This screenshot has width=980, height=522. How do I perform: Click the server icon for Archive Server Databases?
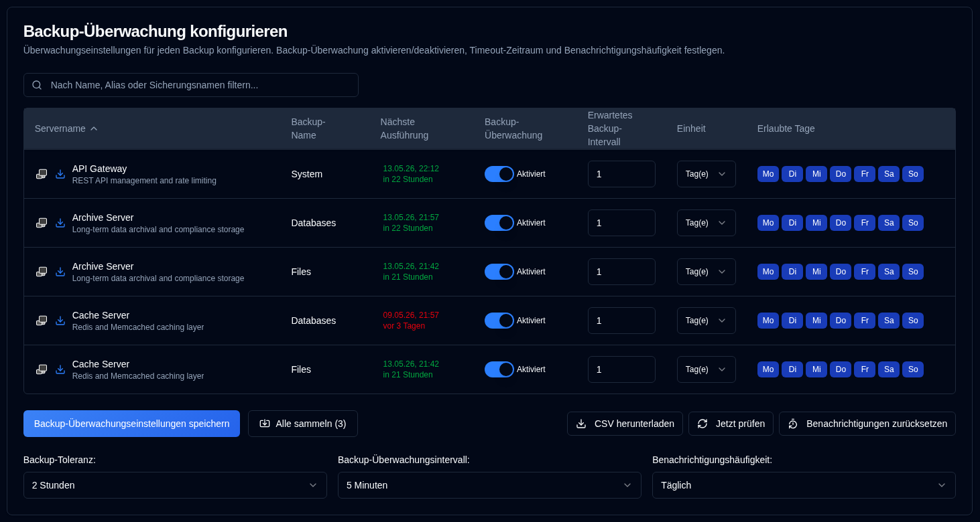(42, 223)
